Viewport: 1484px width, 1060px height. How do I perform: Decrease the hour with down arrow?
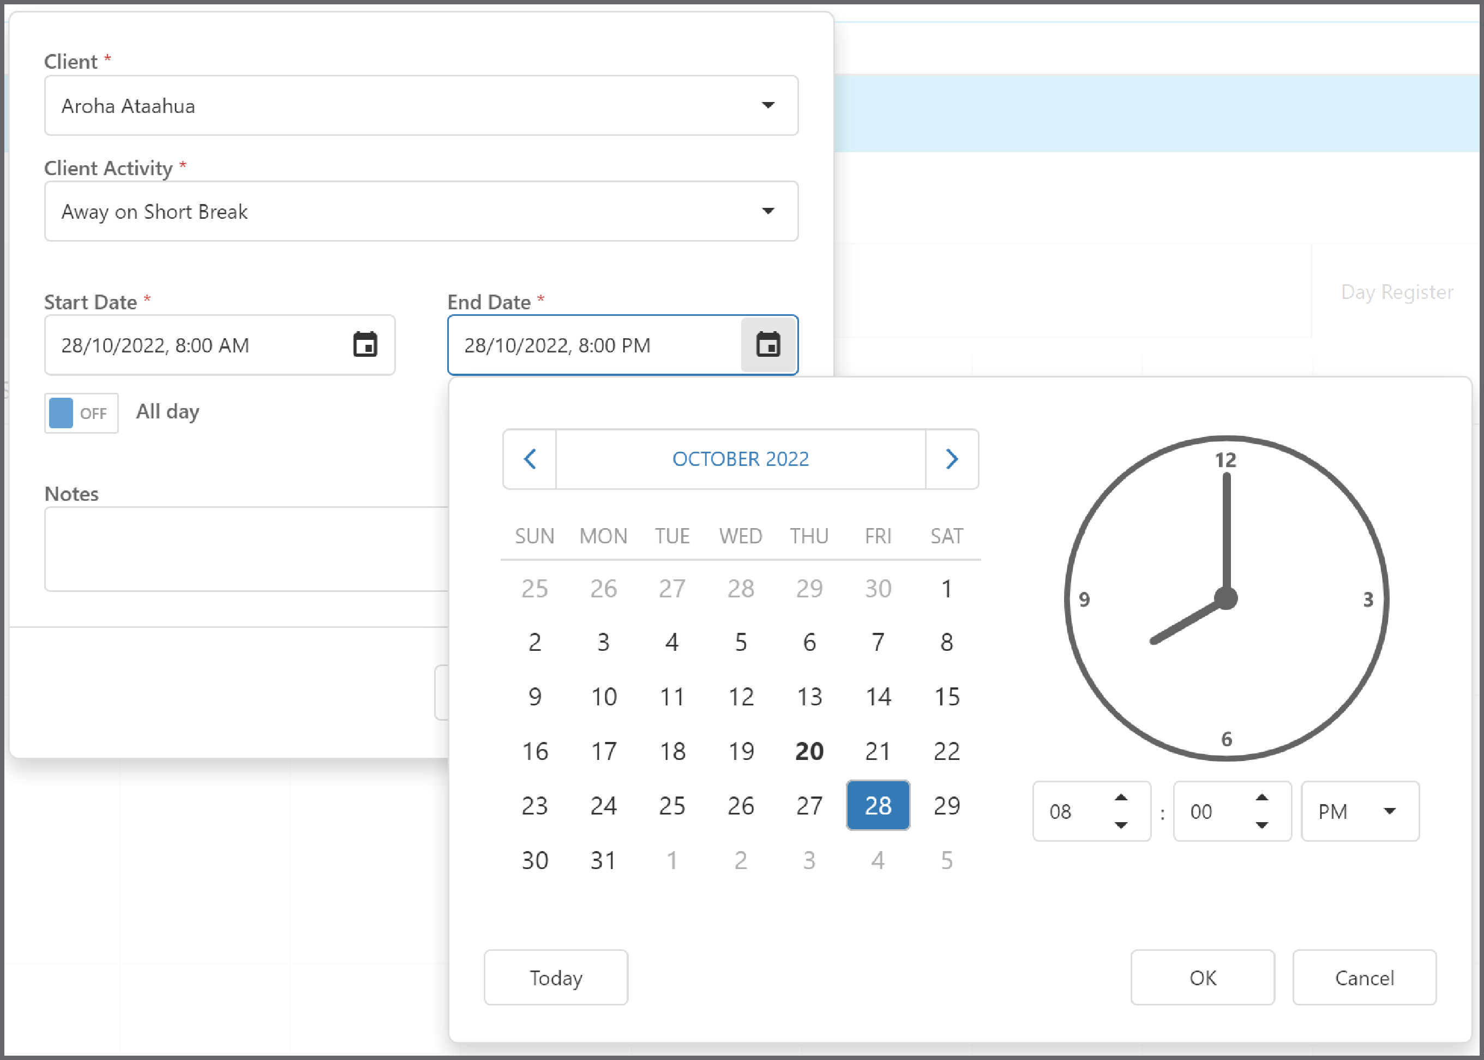1121,825
